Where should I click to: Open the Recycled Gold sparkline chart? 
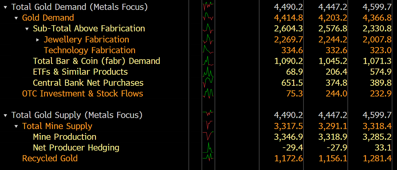coord(208,158)
